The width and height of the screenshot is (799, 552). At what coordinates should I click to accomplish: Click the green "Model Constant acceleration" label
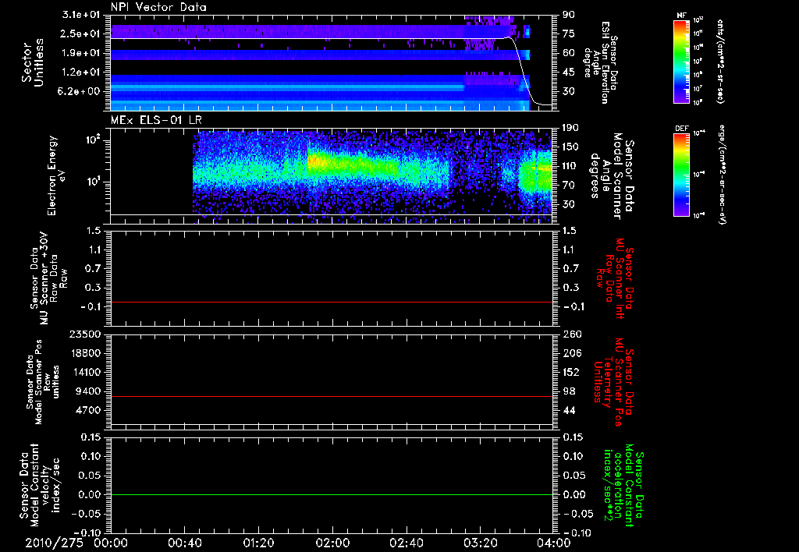click(x=623, y=486)
